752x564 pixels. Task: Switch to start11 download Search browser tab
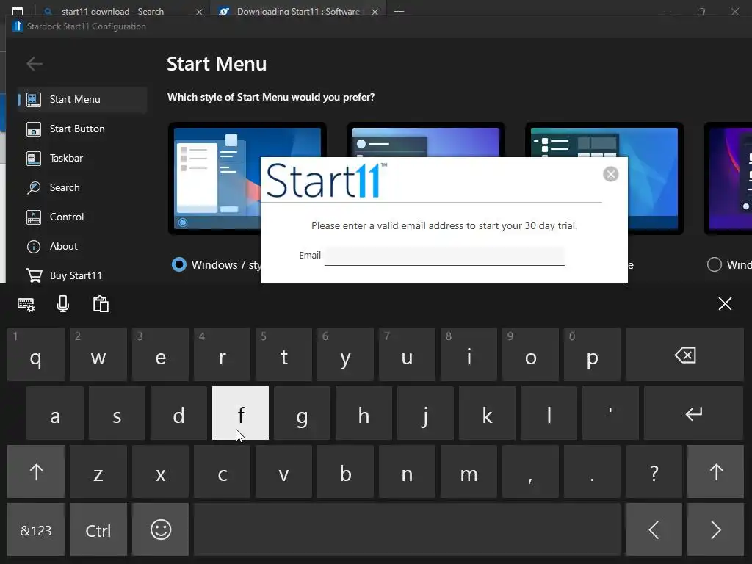pyautogui.click(x=112, y=11)
